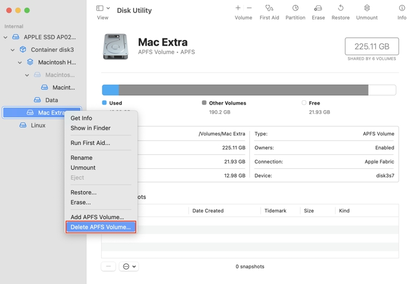Choose Delete APFS Volume...
This screenshot has height=284, width=412.
click(101, 227)
